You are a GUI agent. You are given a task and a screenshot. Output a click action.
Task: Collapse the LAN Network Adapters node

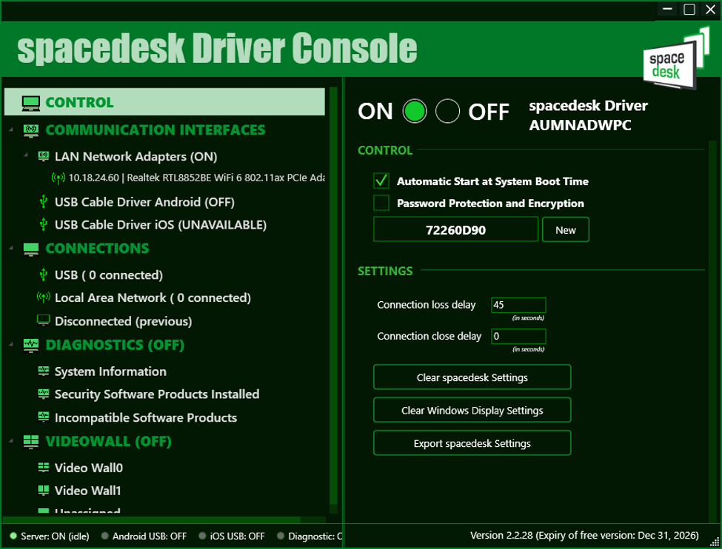tap(26, 155)
